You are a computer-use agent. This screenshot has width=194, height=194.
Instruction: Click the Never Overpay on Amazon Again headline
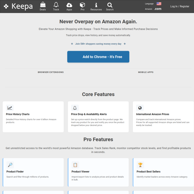[x=98, y=22]
